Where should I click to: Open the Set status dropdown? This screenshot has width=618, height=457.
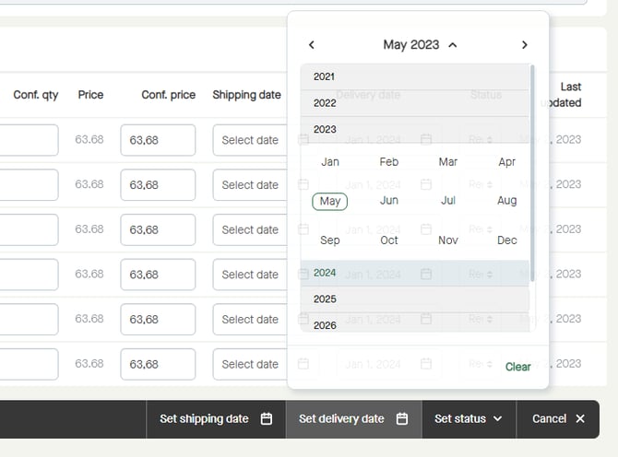(468, 418)
